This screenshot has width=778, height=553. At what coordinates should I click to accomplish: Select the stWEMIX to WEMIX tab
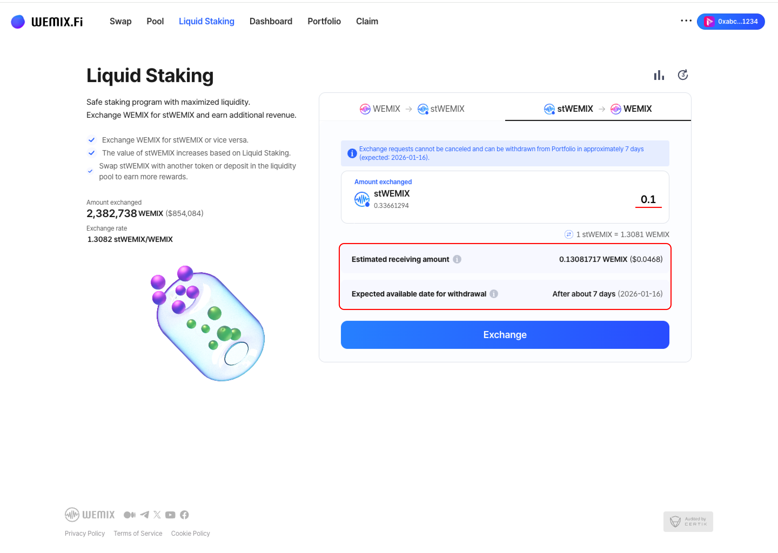coord(598,109)
